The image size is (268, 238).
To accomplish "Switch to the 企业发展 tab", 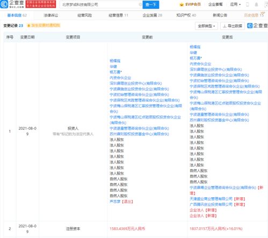I will click(153, 16).
